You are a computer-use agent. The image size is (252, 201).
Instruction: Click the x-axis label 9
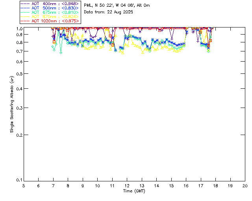click(83, 186)
